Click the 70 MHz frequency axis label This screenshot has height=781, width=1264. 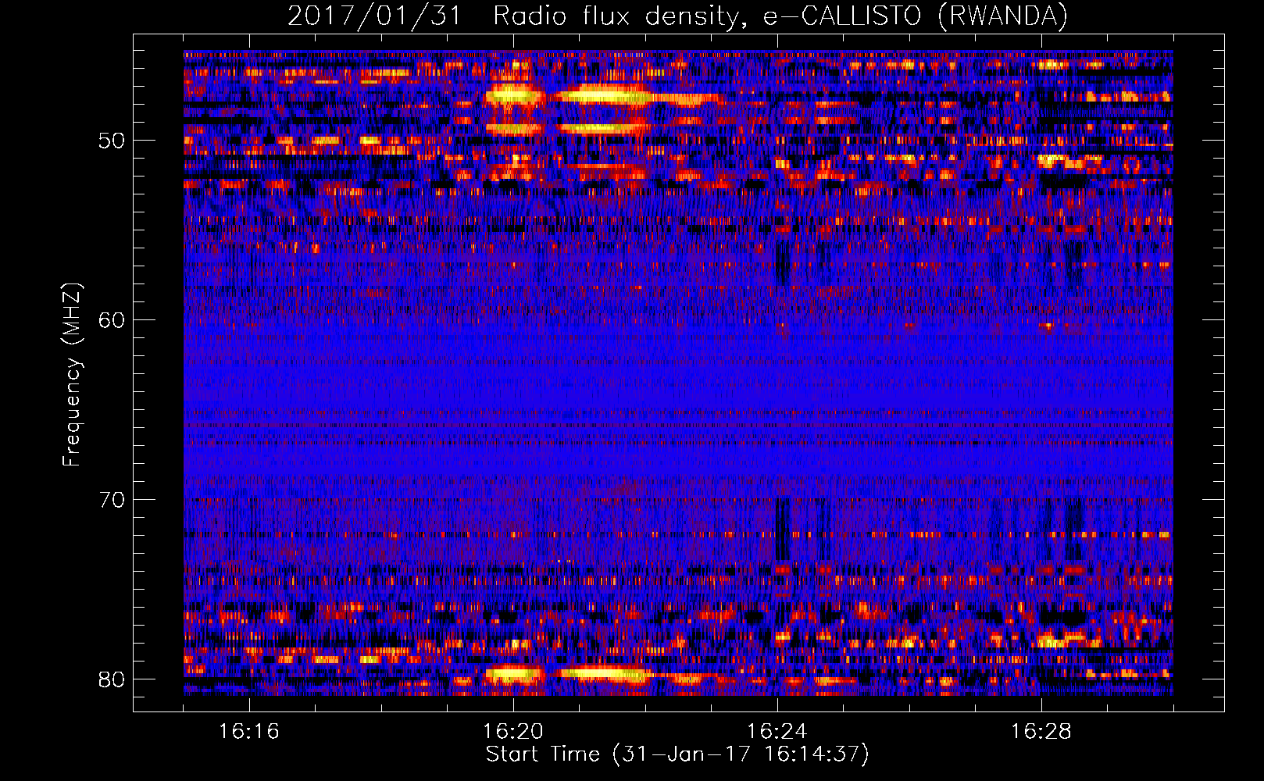[111, 500]
